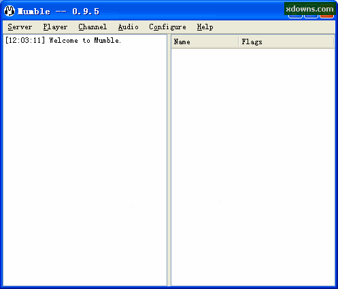Select the 'Welcome to Mumble.' log message
Viewport: 338px width, 289px height.
click(x=63, y=40)
